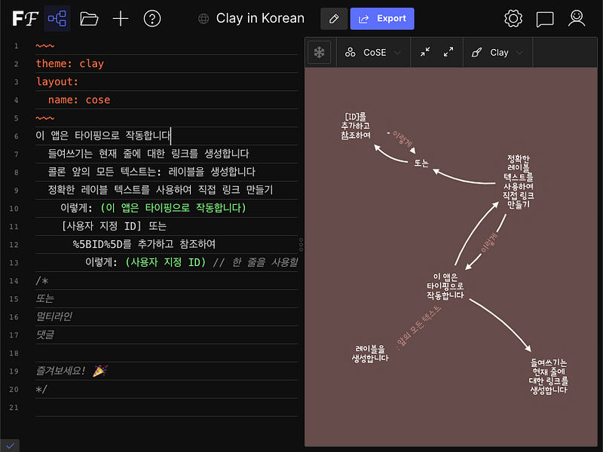
Task: Click line 9 text starting '정확한 레이블'
Action: pos(161,190)
